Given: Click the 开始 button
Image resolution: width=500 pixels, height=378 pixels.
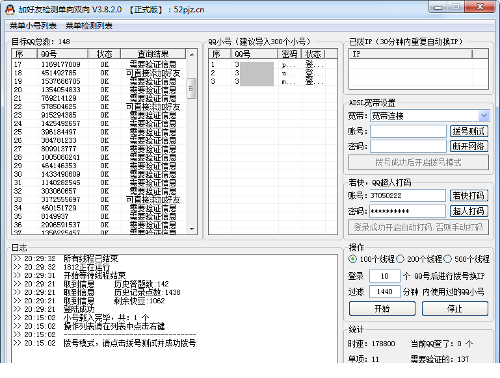Looking at the screenshot, I should [382, 309].
